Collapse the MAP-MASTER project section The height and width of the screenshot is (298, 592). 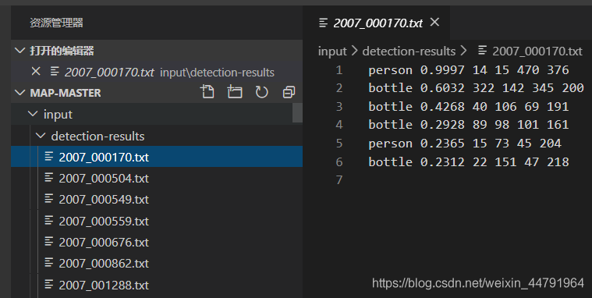pos(19,93)
